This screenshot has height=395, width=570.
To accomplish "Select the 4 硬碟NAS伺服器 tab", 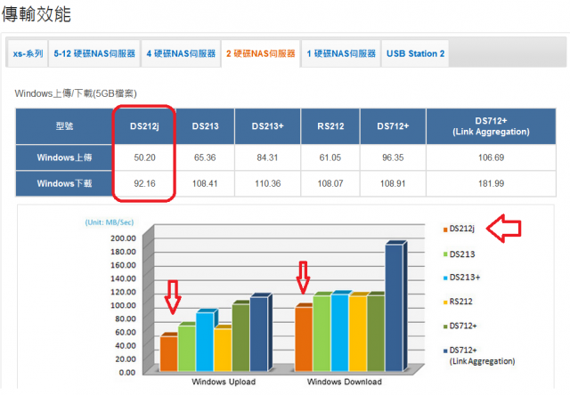I will [181, 53].
